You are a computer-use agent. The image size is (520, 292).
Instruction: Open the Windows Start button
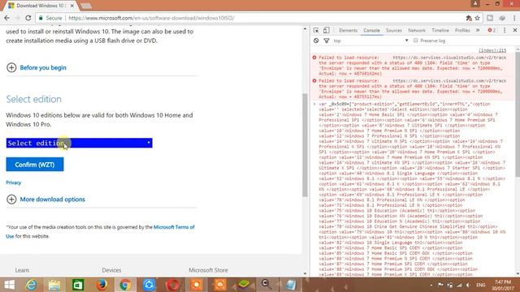(9, 285)
